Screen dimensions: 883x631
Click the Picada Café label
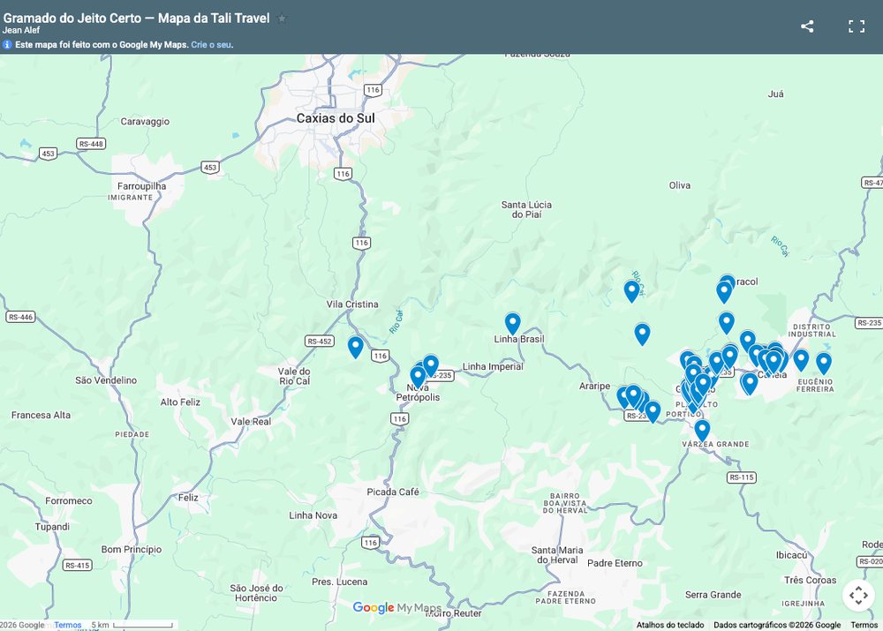pos(393,492)
